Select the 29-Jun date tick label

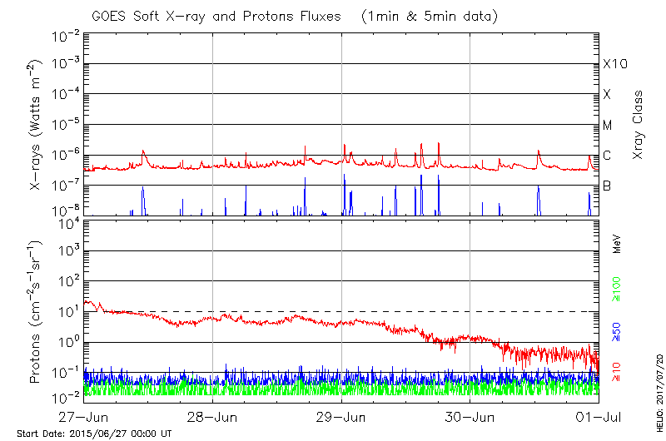pyautogui.click(x=341, y=416)
